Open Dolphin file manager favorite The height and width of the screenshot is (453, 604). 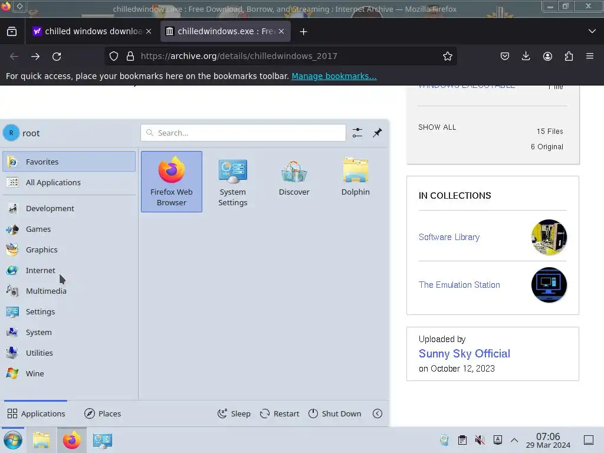(355, 177)
